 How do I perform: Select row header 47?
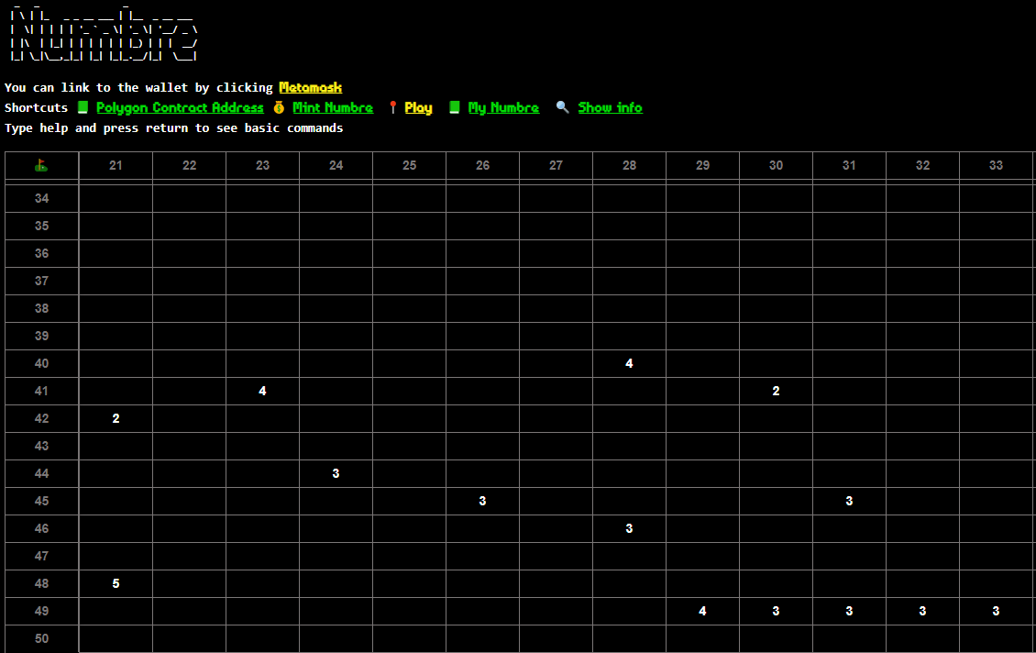pos(41,556)
